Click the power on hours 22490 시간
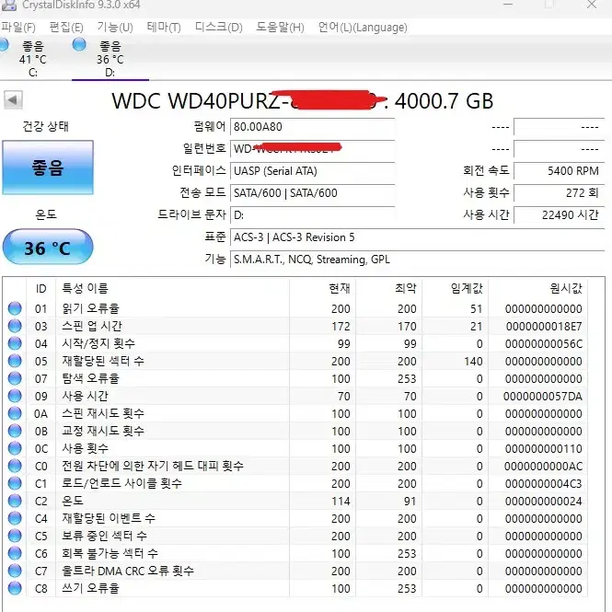 coord(559,215)
